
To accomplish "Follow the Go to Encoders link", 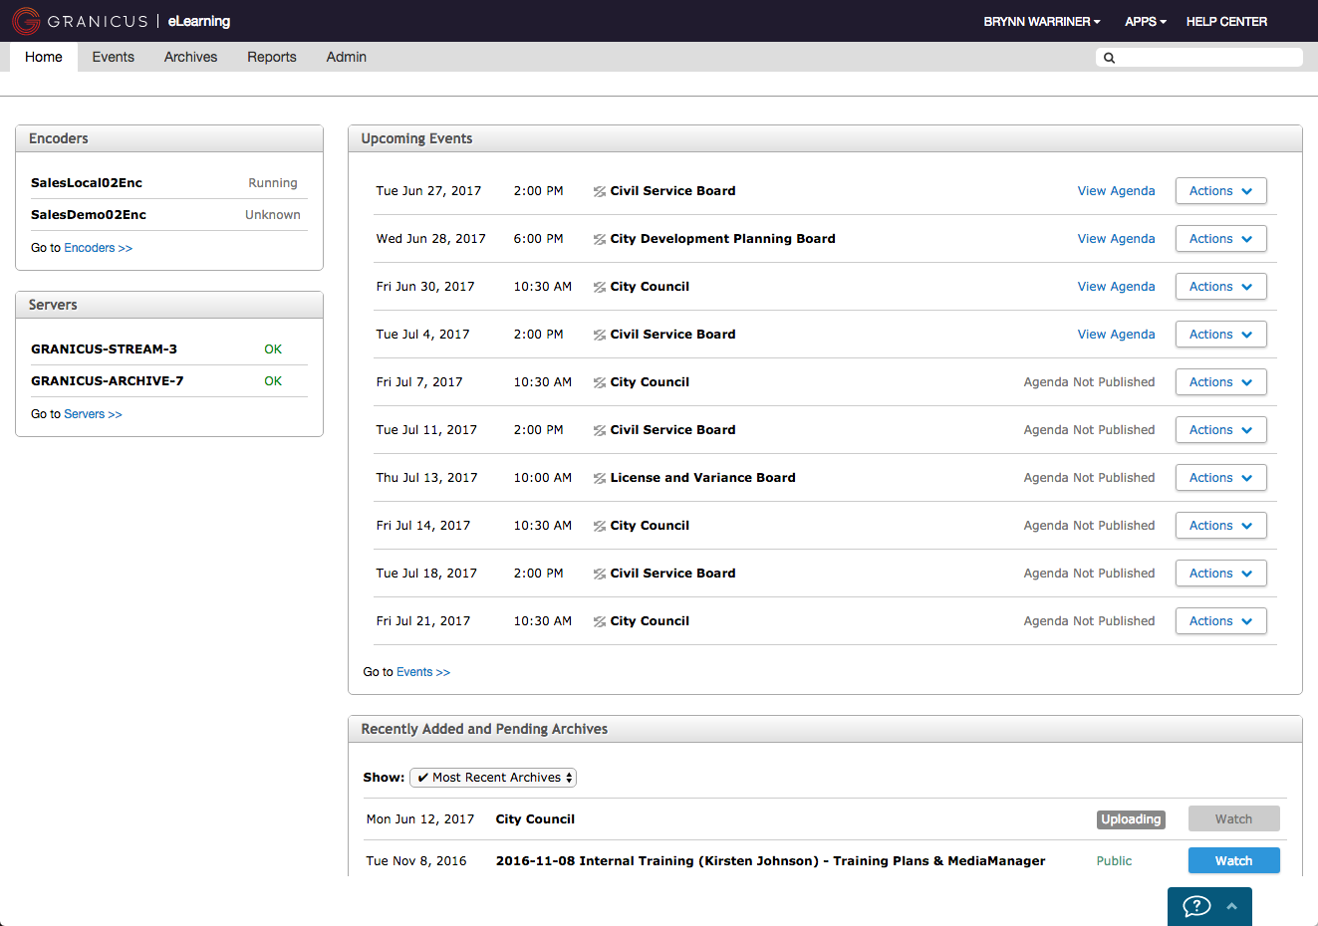I will pyautogui.click(x=98, y=248).
